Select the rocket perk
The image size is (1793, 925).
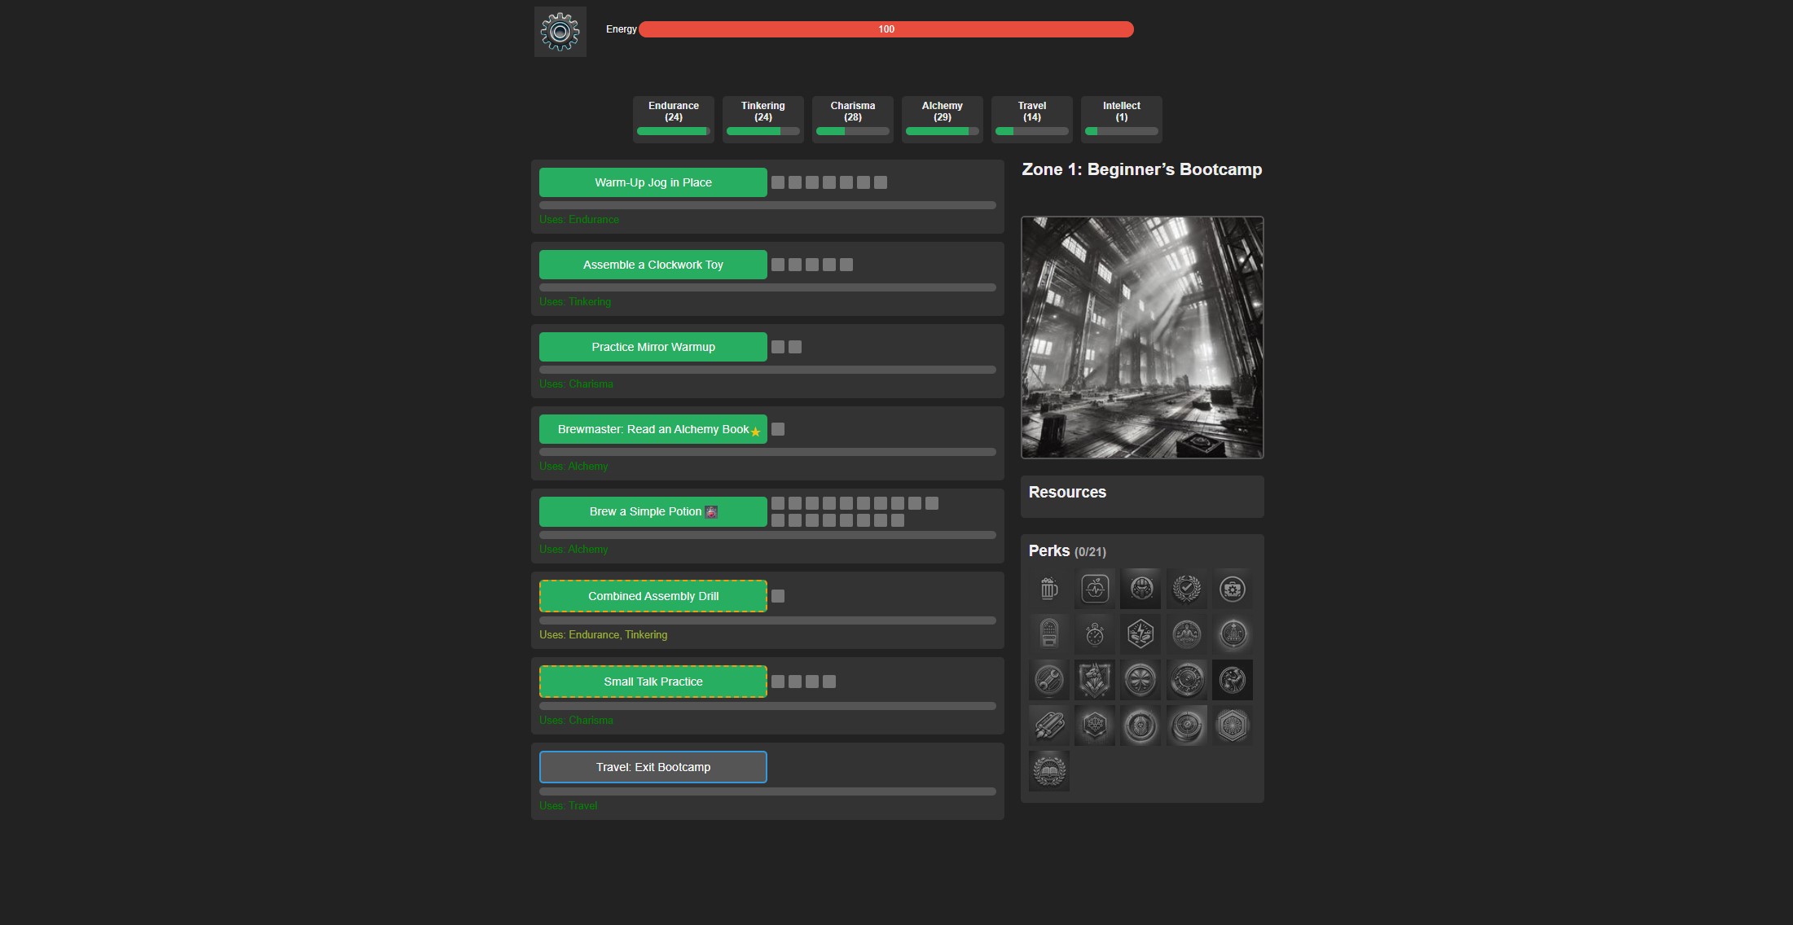[x=1049, y=726]
